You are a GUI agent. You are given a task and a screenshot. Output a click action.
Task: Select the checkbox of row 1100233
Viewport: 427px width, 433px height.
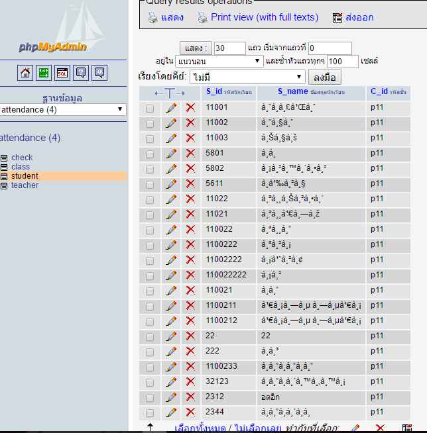tap(150, 367)
